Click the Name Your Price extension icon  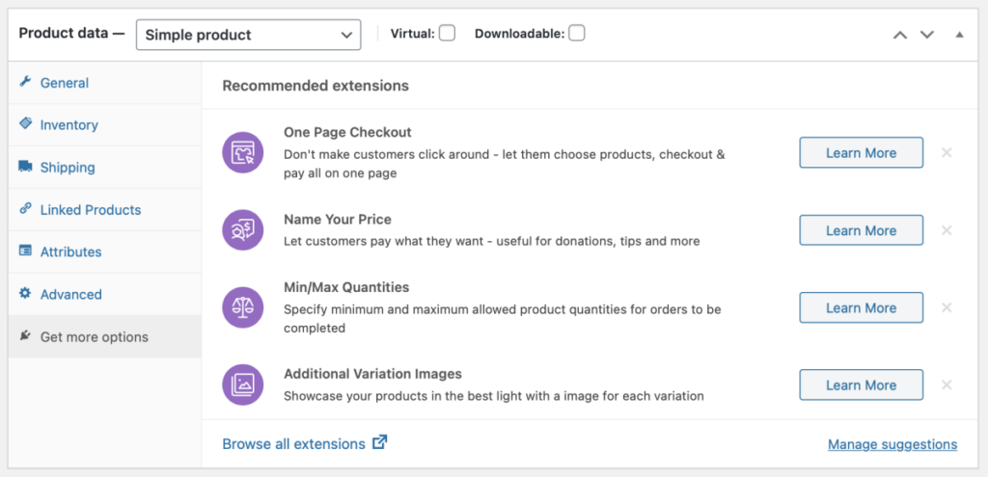pos(242,229)
